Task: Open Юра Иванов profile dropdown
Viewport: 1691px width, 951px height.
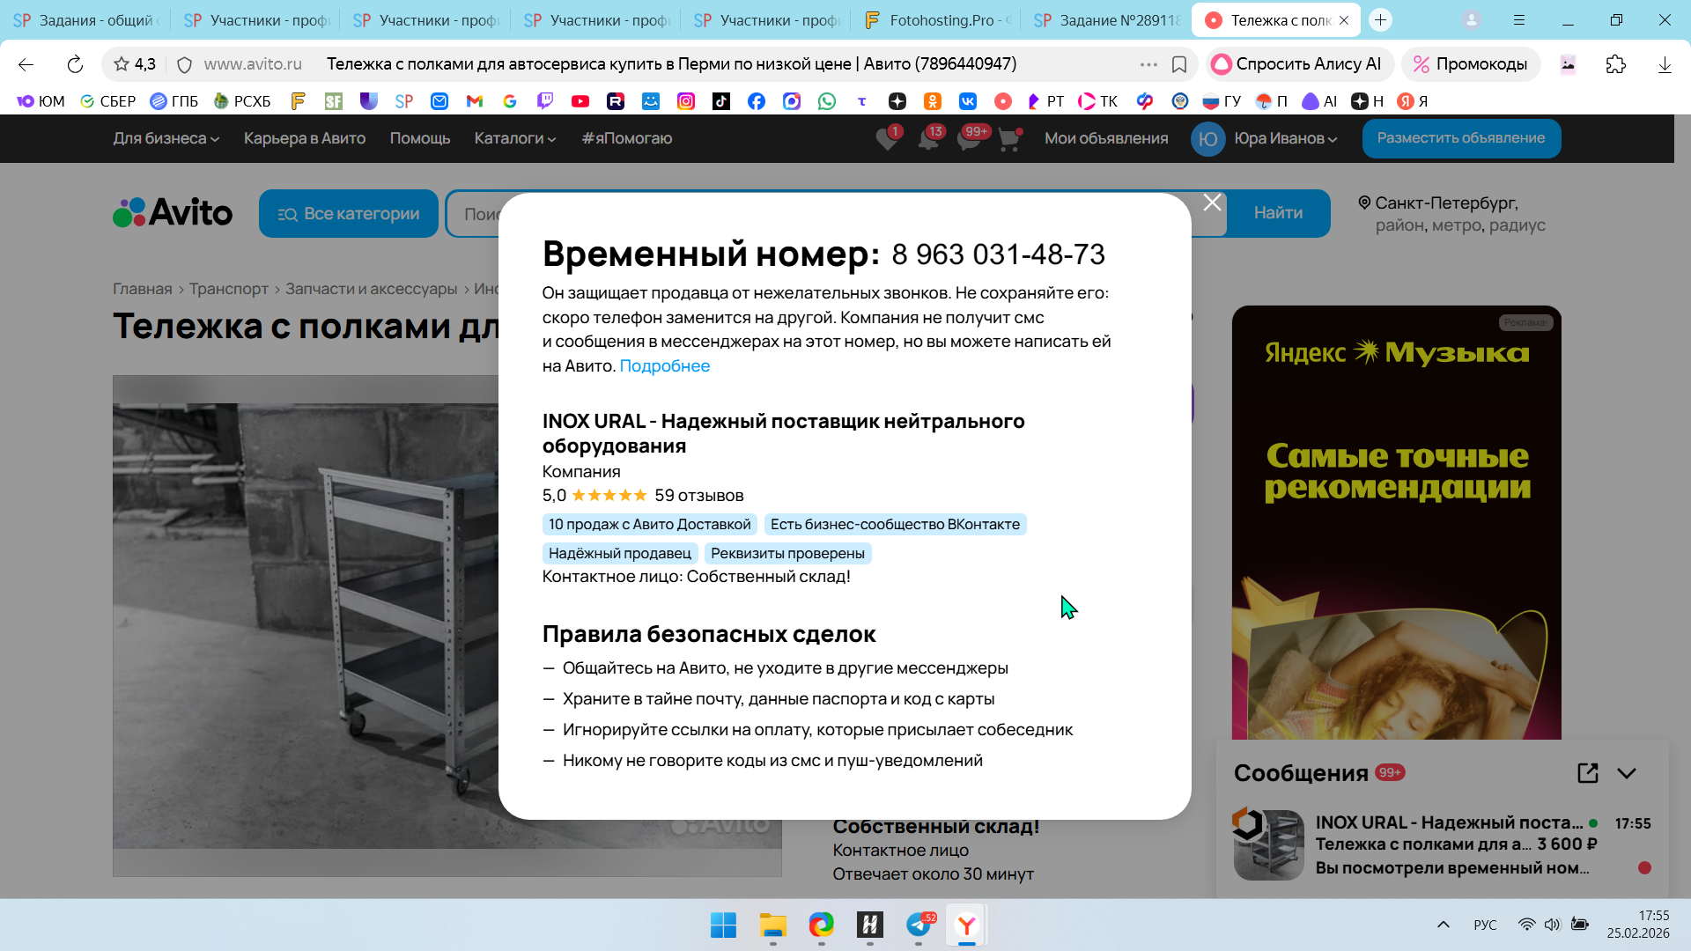Action: 1285,138
